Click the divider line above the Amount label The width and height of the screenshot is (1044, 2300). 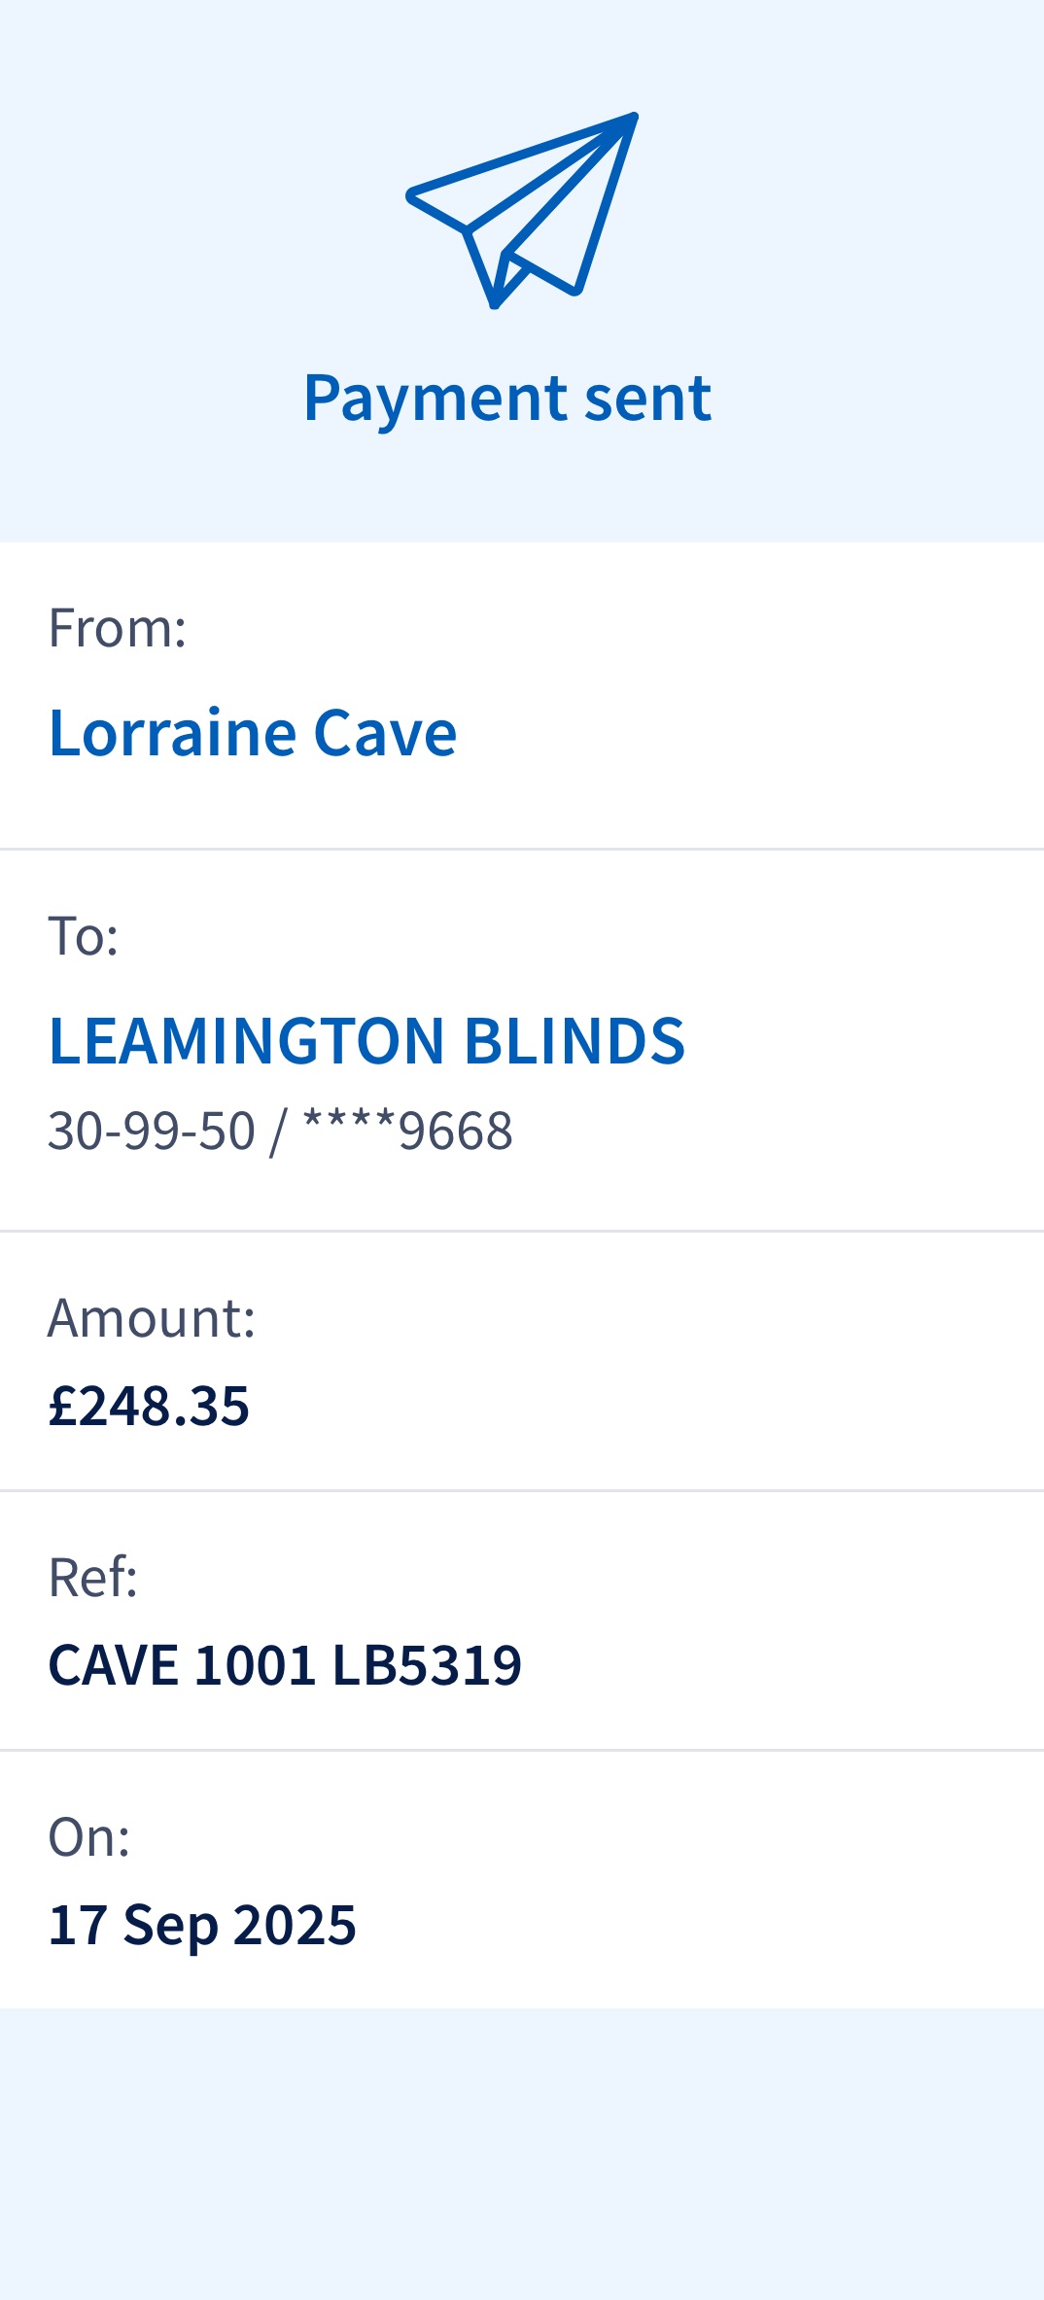click(x=522, y=1231)
